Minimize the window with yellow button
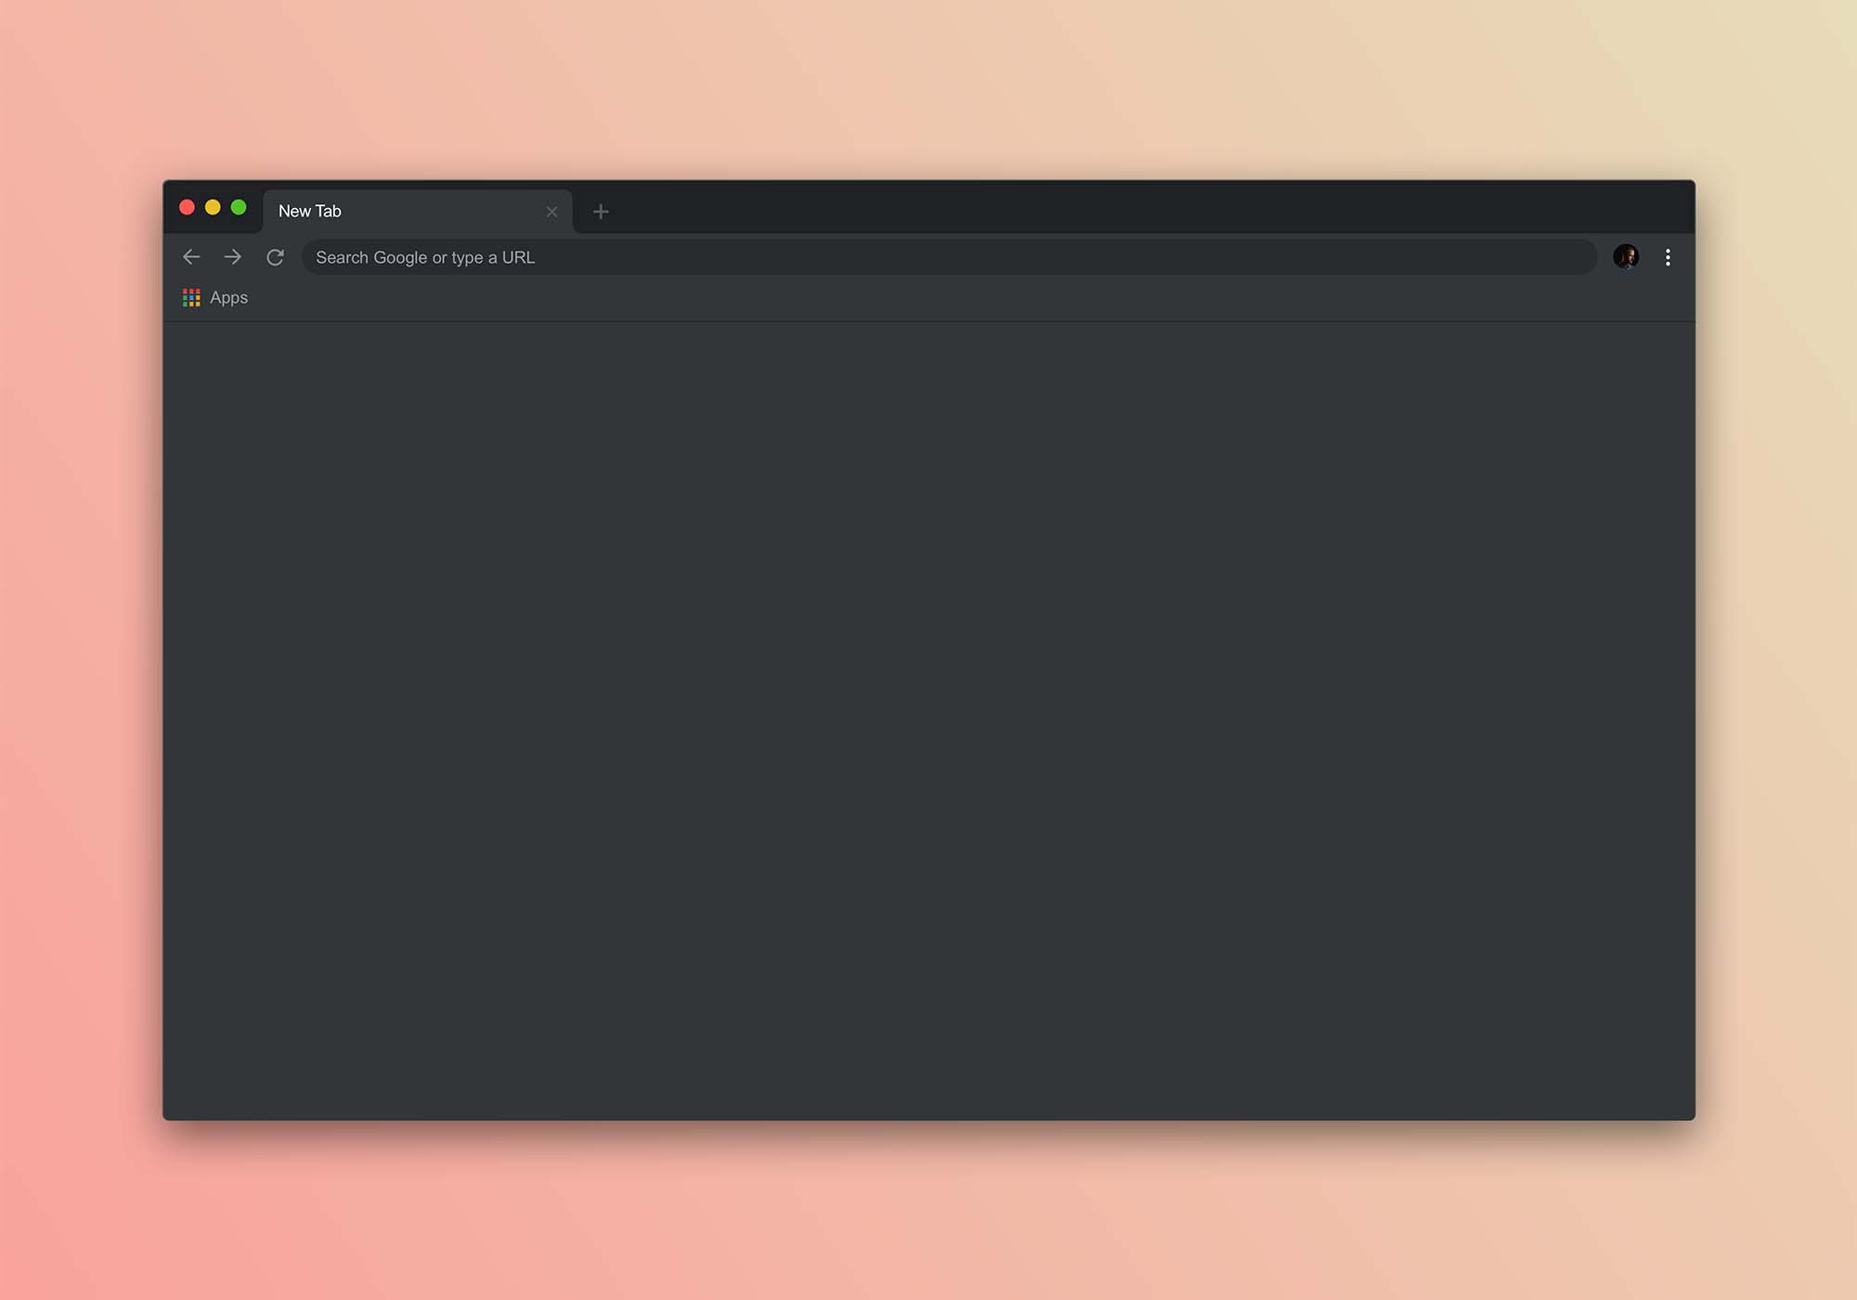This screenshot has width=1857, height=1300. coord(213,207)
